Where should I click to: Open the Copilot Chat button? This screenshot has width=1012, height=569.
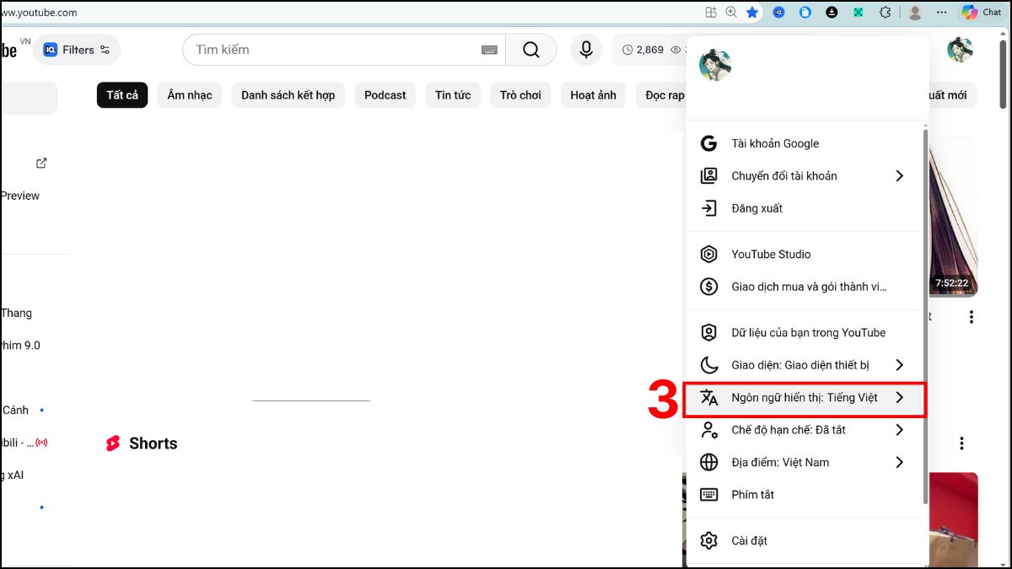click(x=980, y=13)
